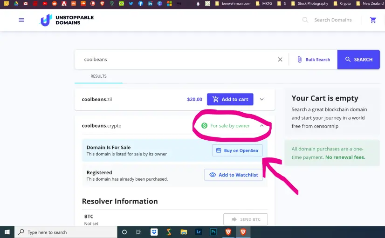Open Stock Photography bookmarks folder
Screen dimensions: 385x238
pyautogui.click(x=309, y=3)
